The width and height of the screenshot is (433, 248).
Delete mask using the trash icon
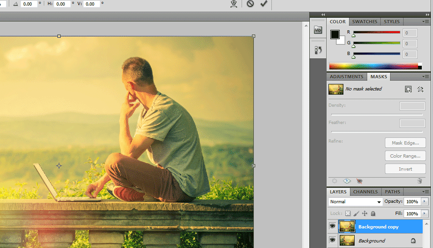419,181
